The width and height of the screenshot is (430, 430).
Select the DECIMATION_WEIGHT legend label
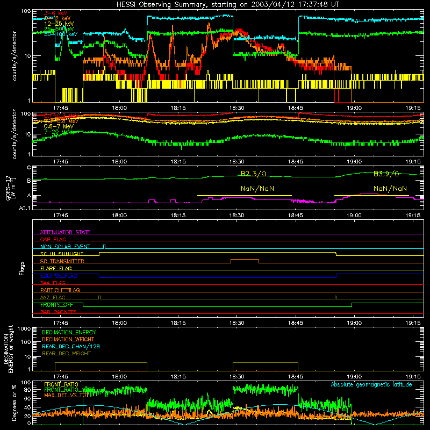tap(68, 339)
